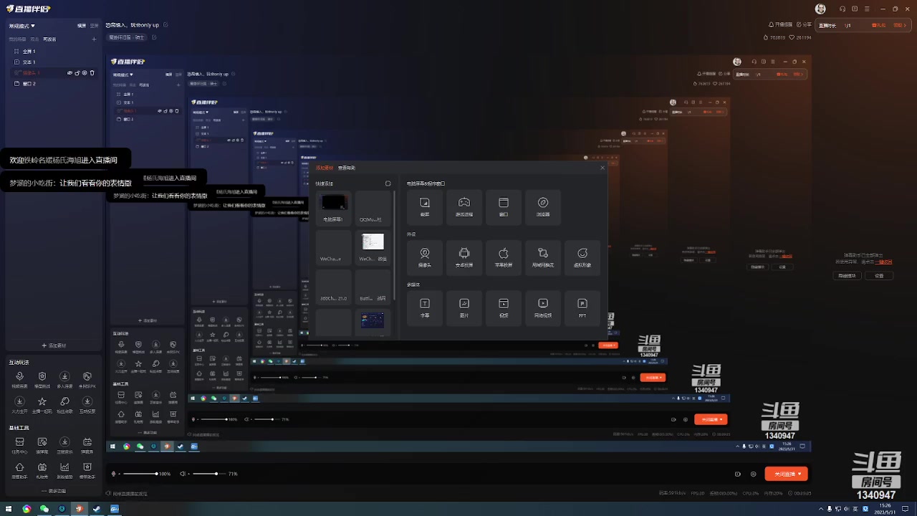Open 多人连麦 in outermost left panel
The height and width of the screenshot is (516, 917).
point(64,379)
